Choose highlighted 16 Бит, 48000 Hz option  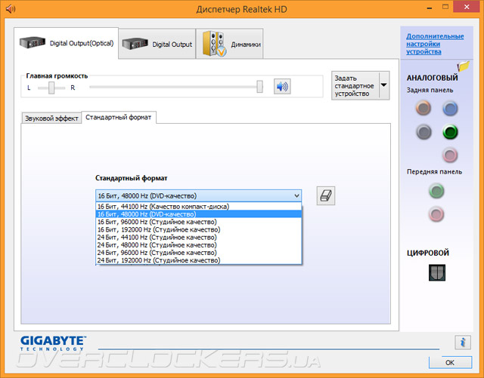tap(198, 214)
